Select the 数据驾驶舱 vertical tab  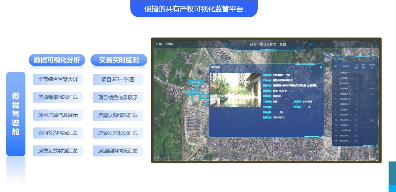[16, 114]
